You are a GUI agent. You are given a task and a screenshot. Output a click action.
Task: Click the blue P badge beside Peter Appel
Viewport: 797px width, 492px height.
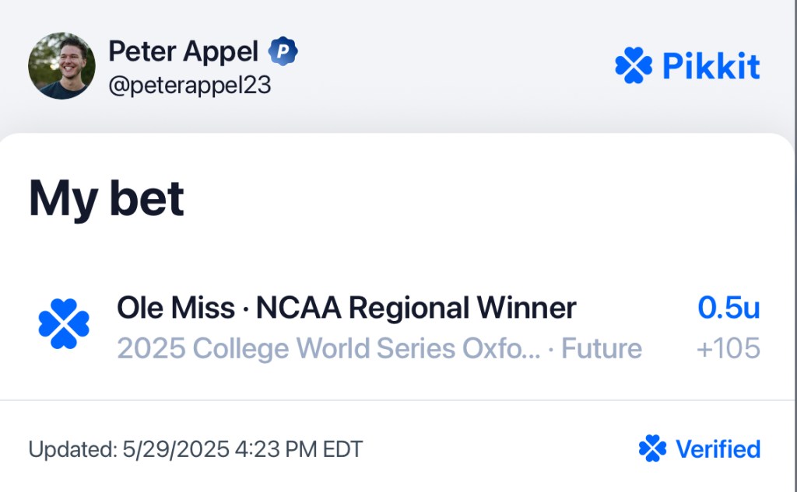[x=283, y=51]
